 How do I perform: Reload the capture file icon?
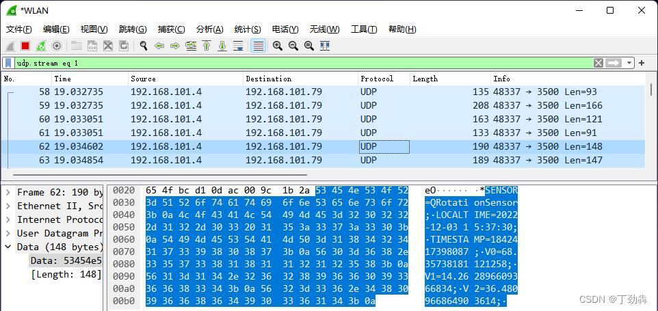(124, 46)
